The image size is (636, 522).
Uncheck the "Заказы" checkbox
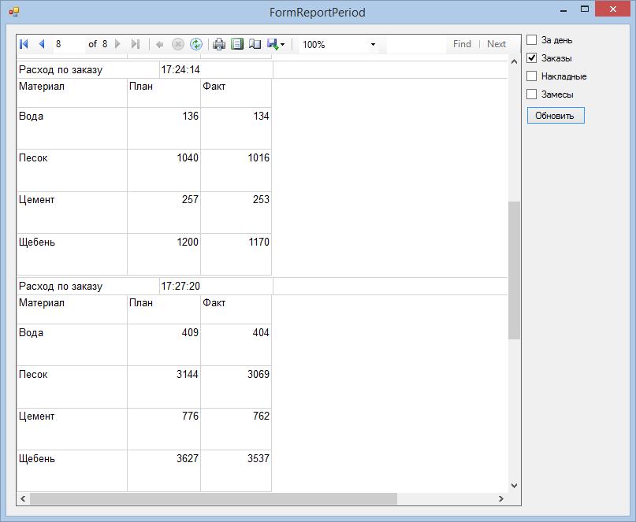532,58
